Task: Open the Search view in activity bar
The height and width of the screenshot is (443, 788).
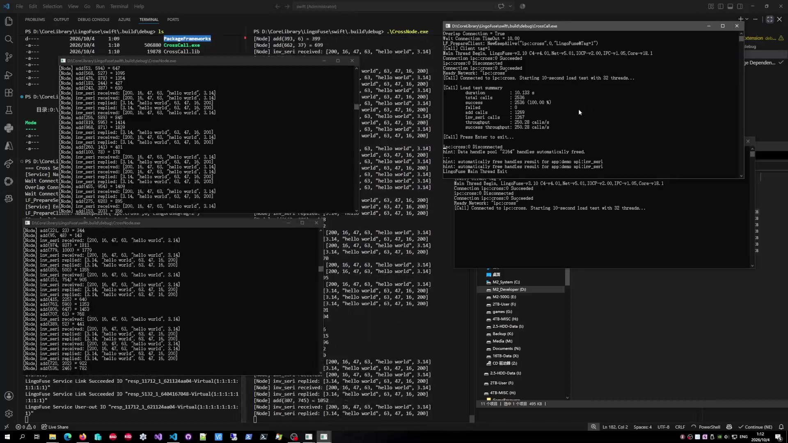Action: point(9,39)
